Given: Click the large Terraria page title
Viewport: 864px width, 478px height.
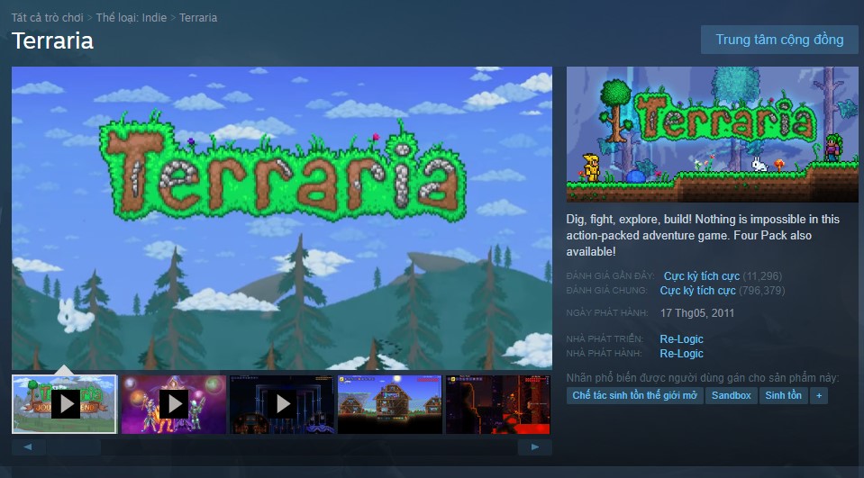Looking at the screenshot, I should 52,41.
